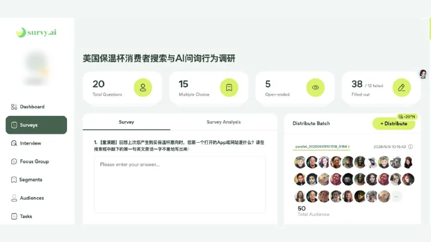The width and height of the screenshot is (431, 242).
Task: Open the Surveys section in the sidebar
Action: (x=37, y=125)
